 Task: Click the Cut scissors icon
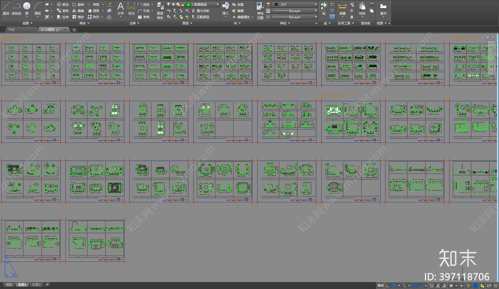[371, 4]
